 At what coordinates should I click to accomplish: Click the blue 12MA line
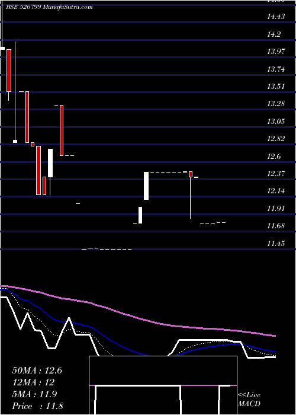tap(127, 347)
